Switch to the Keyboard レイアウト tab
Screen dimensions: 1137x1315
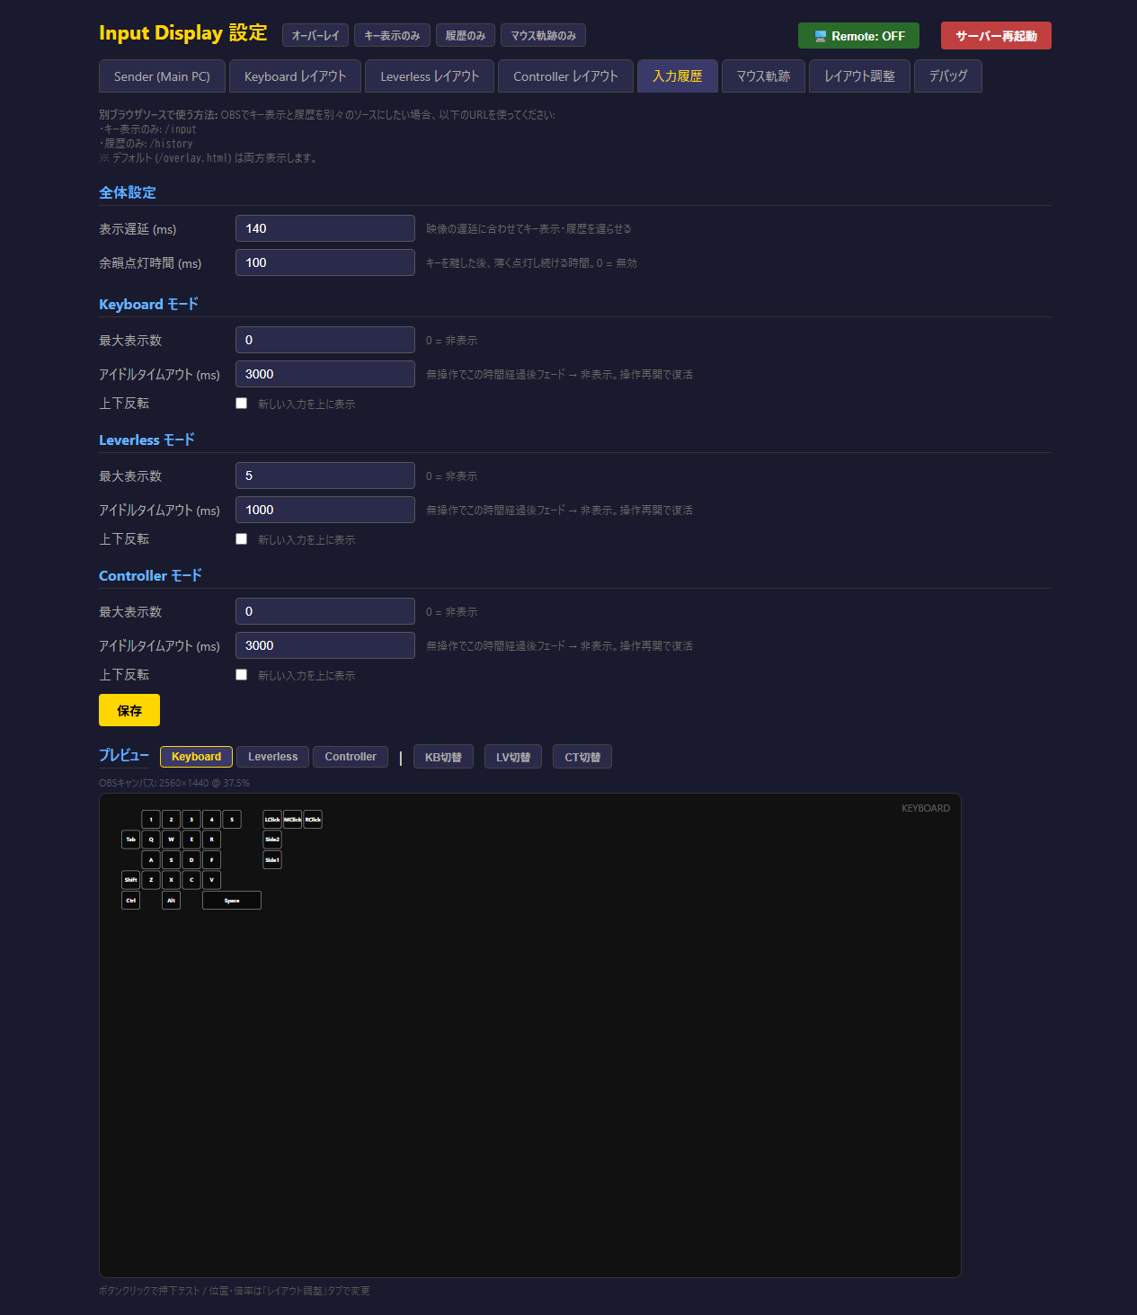[x=295, y=76]
